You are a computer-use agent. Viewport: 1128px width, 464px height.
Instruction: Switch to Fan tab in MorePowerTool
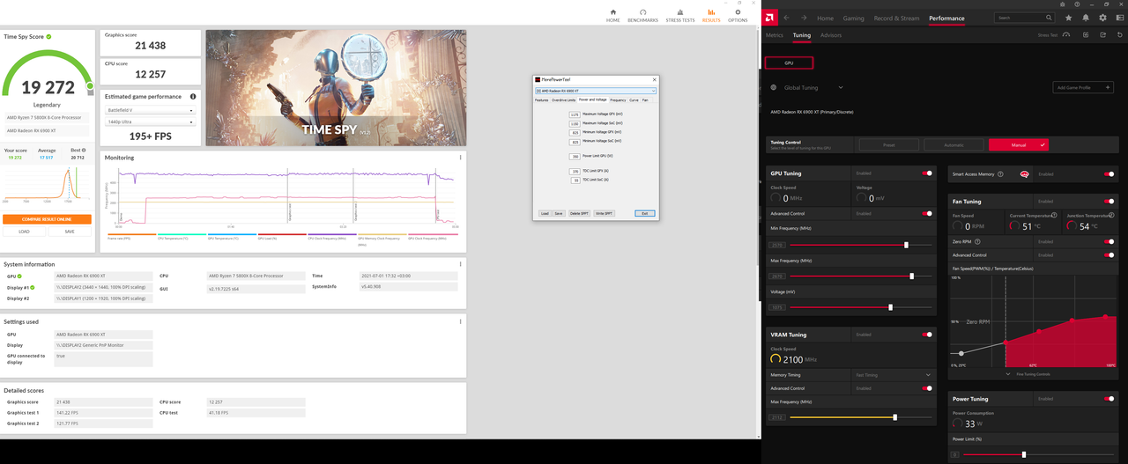645,100
